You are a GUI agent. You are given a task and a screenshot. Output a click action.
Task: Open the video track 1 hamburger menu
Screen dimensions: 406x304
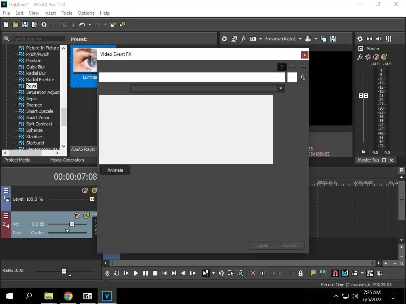click(6, 190)
